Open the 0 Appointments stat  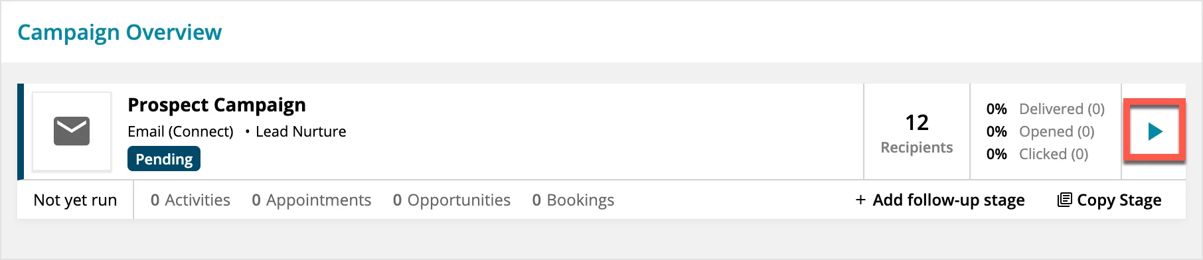tap(311, 200)
